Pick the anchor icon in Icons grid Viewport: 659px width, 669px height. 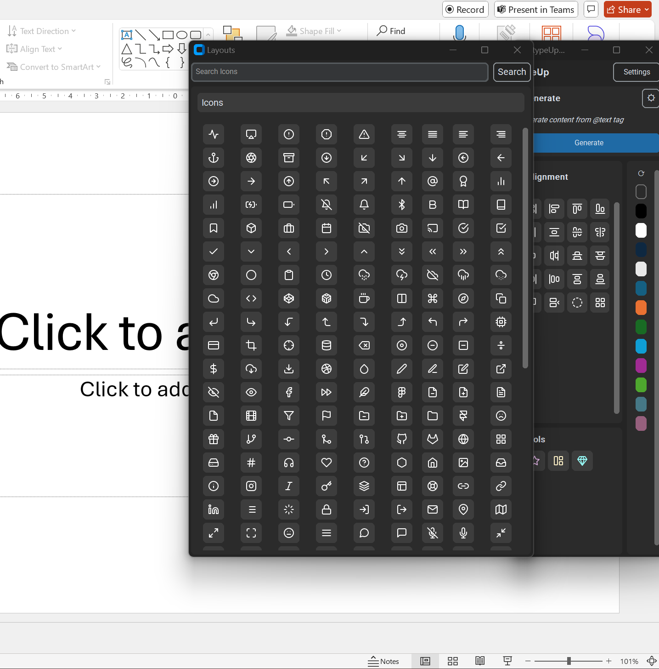point(214,158)
